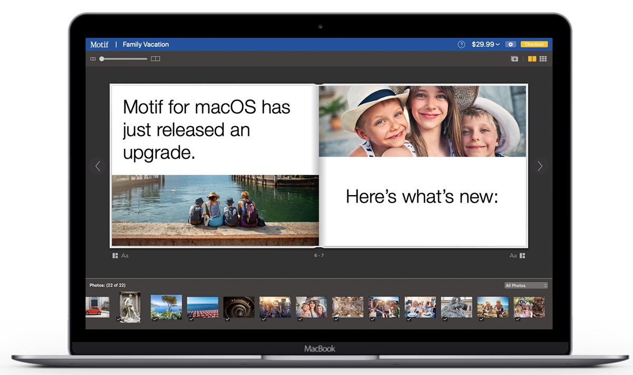The height and width of the screenshot is (375, 633).
Task: Click the Motif logo in the menu bar
Action: point(99,44)
